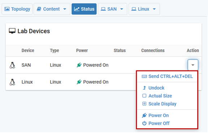Click the Actual Size square icon
This screenshot has height=133, width=208.
pos(144,96)
